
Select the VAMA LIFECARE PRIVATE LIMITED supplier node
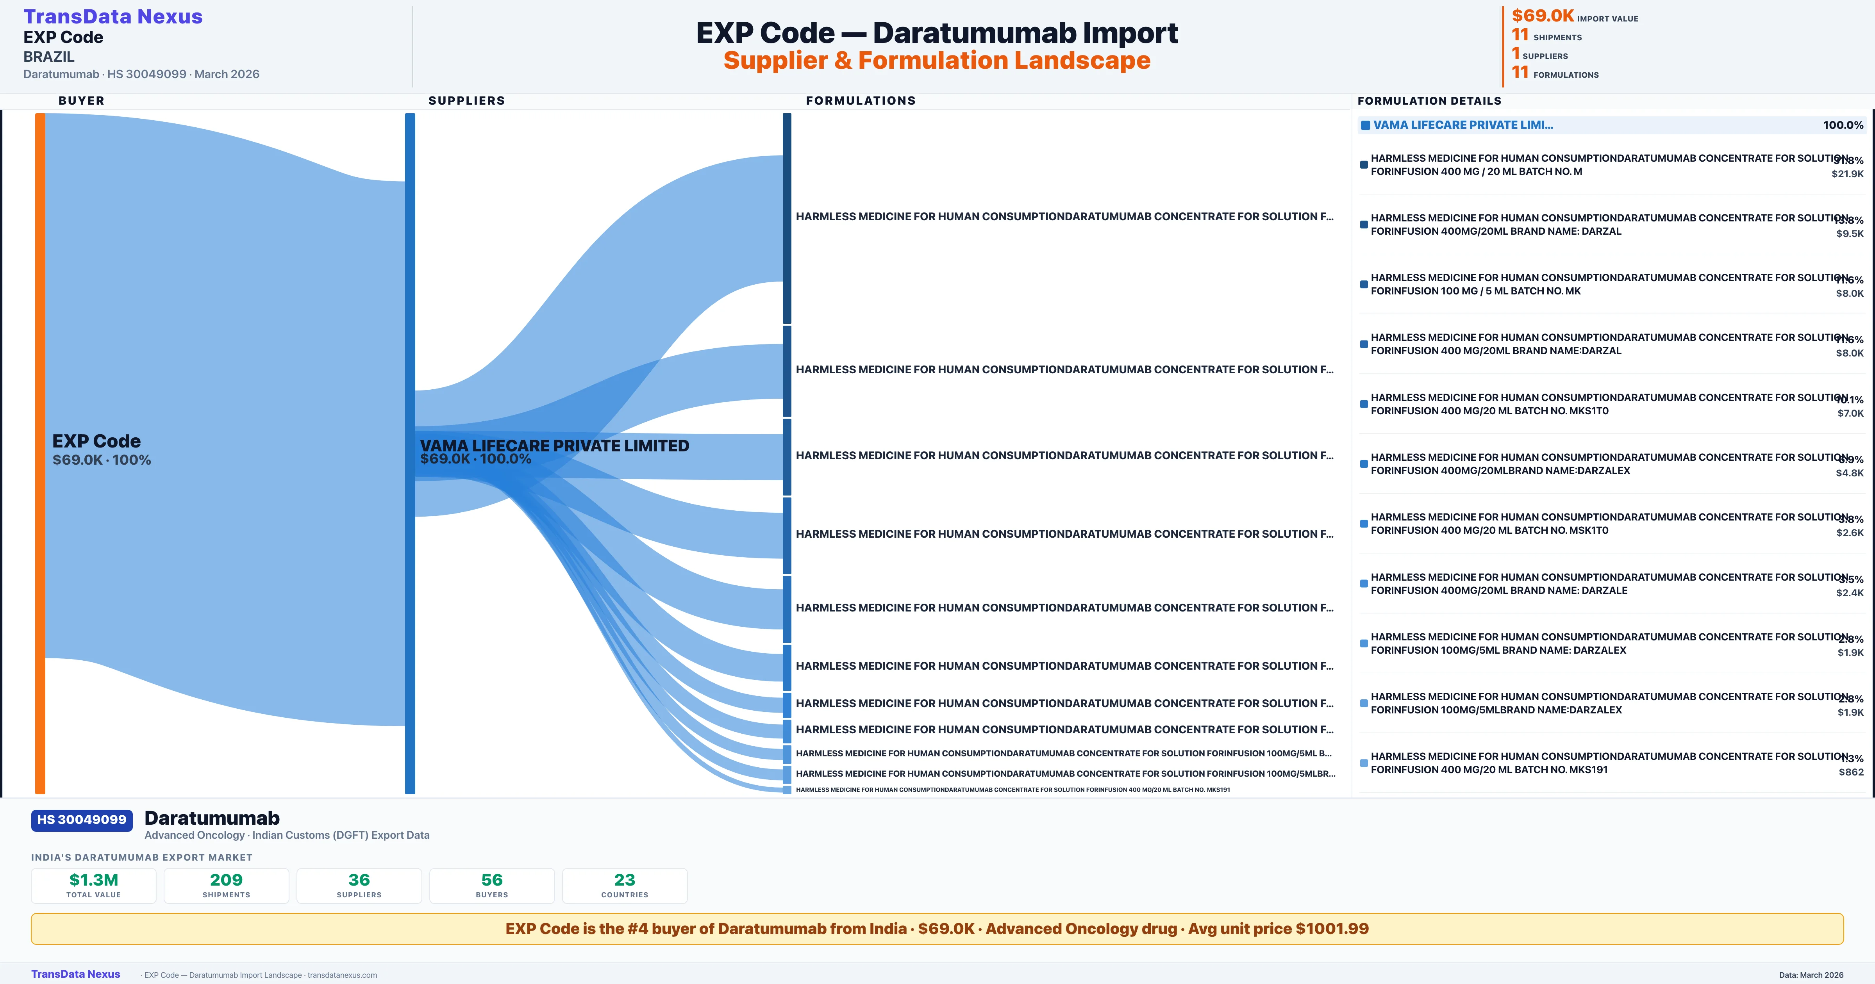coord(409,451)
